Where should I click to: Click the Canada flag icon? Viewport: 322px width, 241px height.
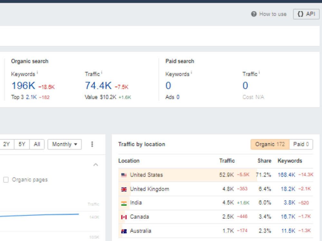124,217
